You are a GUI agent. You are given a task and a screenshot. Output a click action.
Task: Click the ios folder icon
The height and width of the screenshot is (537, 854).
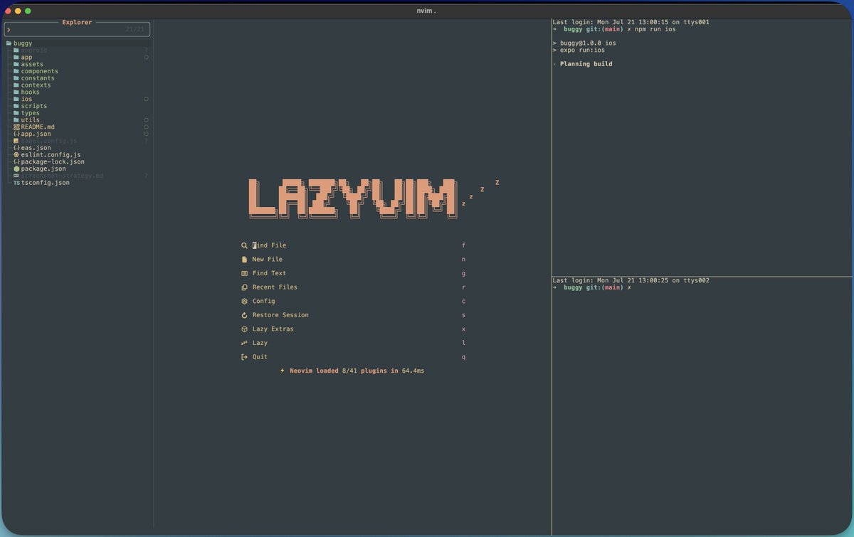16,99
